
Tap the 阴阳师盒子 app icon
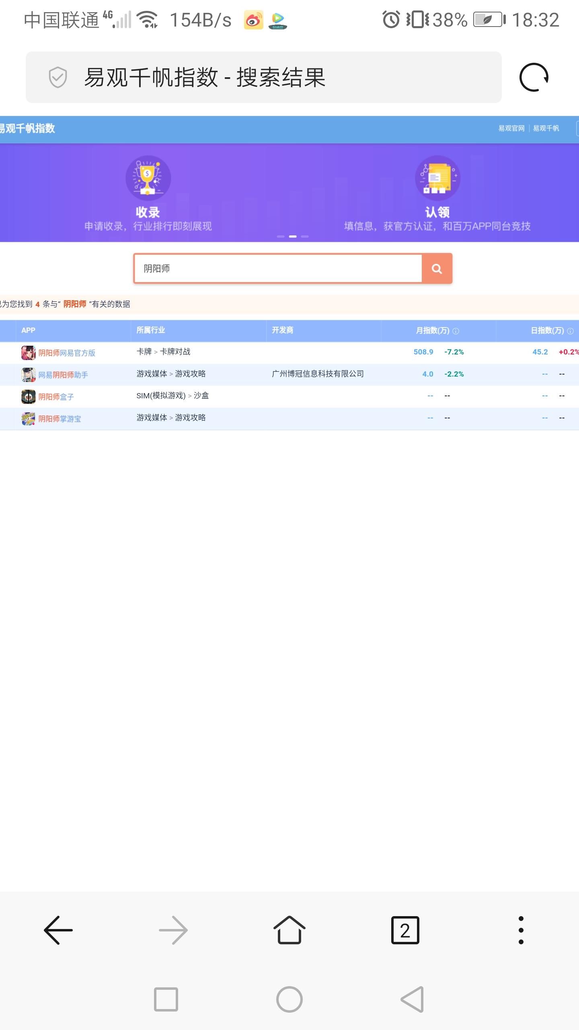point(28,397)
